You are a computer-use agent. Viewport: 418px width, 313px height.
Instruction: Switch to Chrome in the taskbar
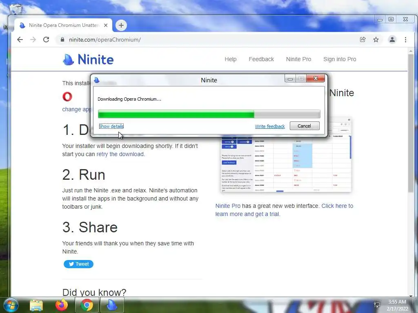87,305
